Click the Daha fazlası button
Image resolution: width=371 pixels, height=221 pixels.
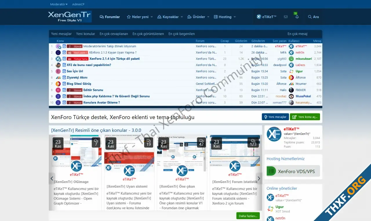tap(248, 216)
